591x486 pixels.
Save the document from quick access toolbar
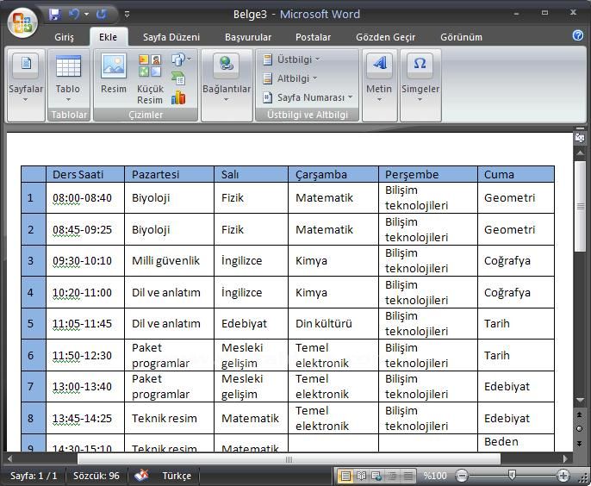55,15
